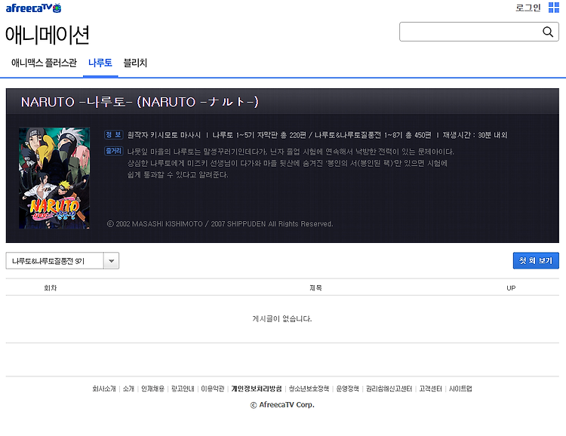Viewport: 566px width, 436px height.
Task: Open the grid apps menu icon
Action: point(553,8)
